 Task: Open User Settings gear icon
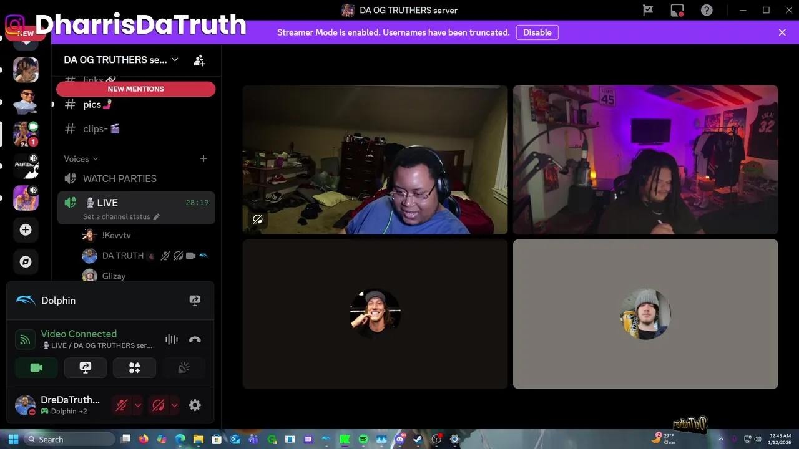click(195, 405)
